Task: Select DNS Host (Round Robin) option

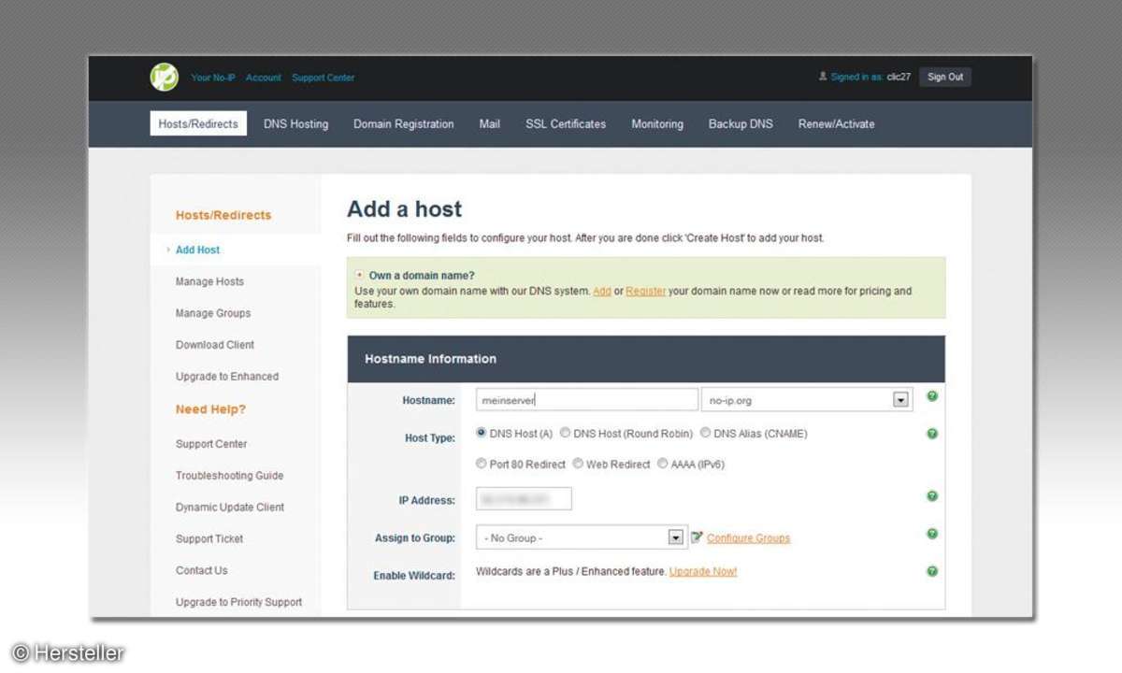Action: click(565, 433)
